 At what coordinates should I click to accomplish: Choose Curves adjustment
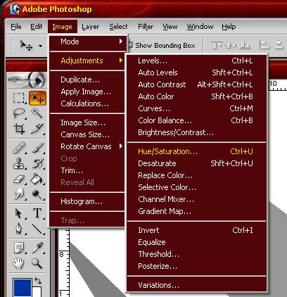(x=196, y=108)
